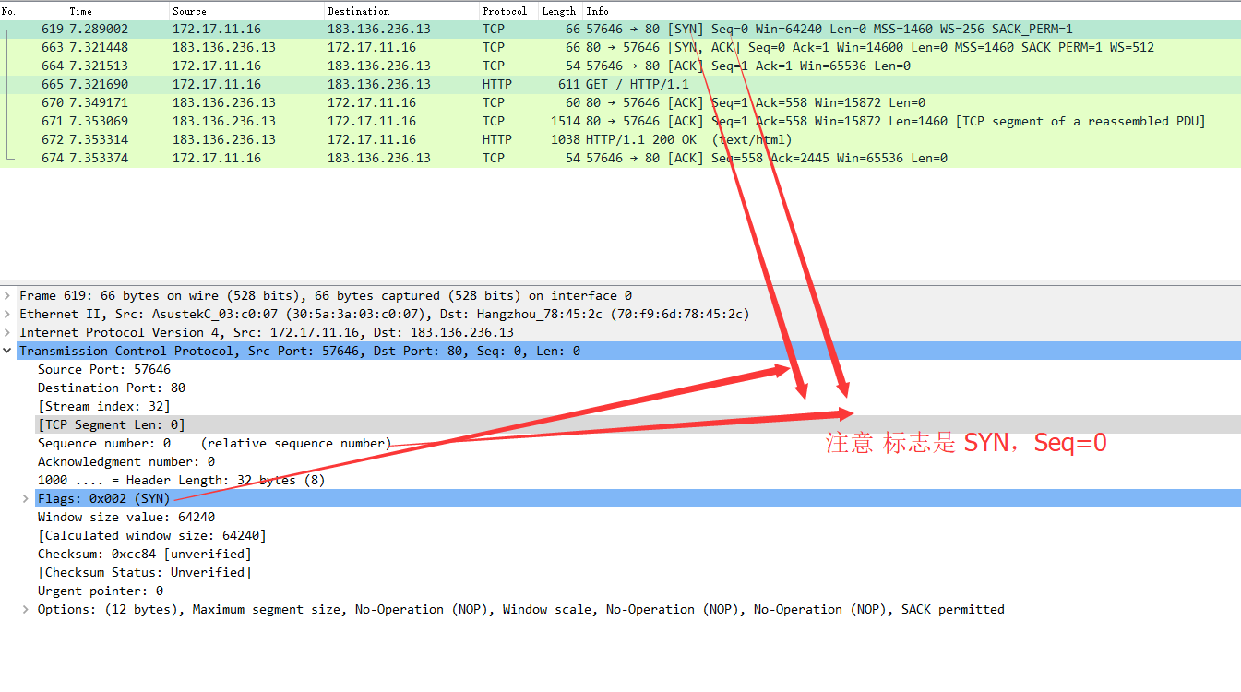Sort by the Time column header

[118, 11]
